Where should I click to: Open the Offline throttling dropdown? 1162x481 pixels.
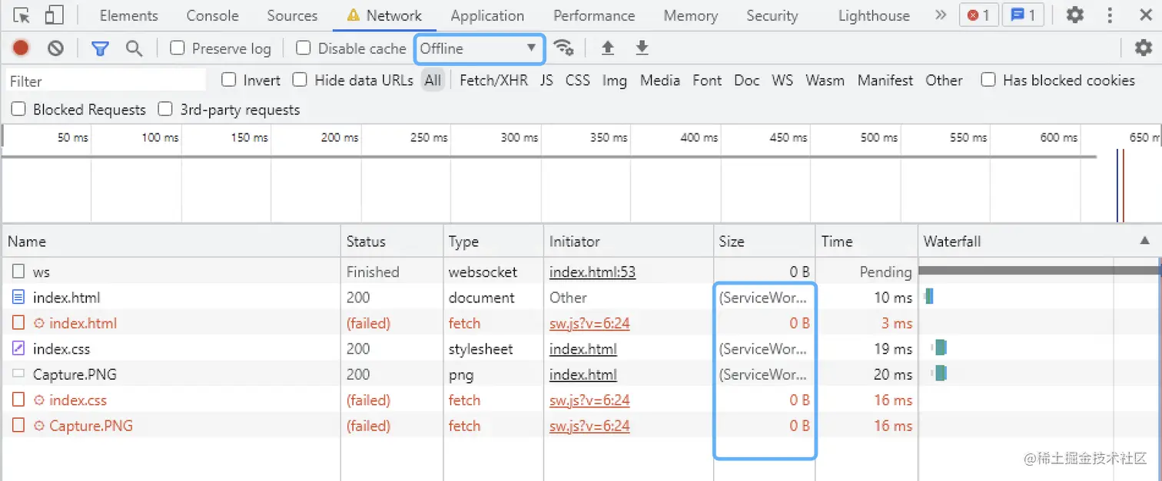pos(479,48)
